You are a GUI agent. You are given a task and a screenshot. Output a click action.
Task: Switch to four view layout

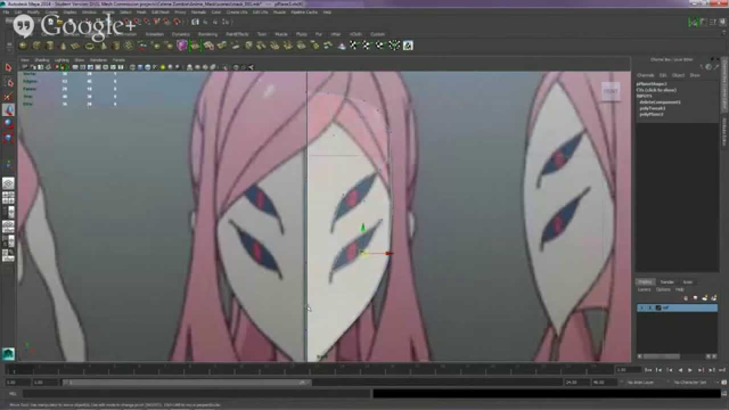click(x=8, y=198)
